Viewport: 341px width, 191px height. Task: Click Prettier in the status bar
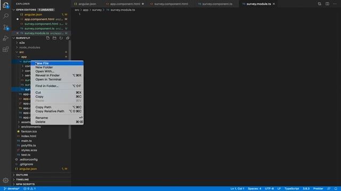tap(318, 189)
